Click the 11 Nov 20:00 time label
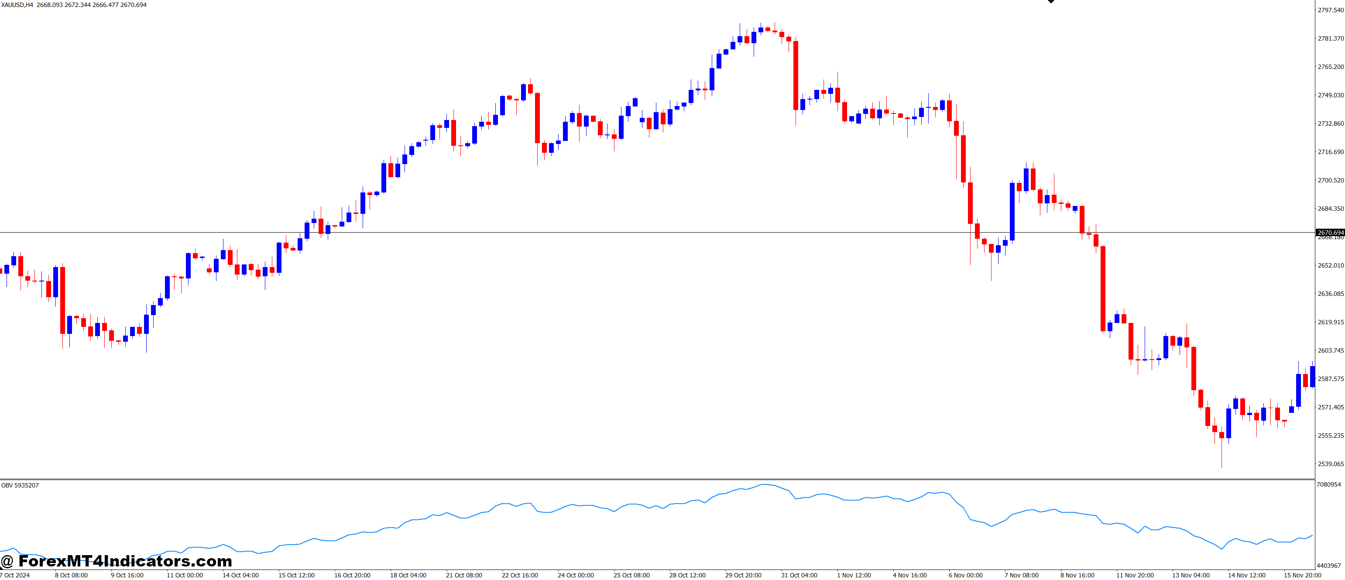Viewport: 1345px width, 580px height. coord(1135,575)
